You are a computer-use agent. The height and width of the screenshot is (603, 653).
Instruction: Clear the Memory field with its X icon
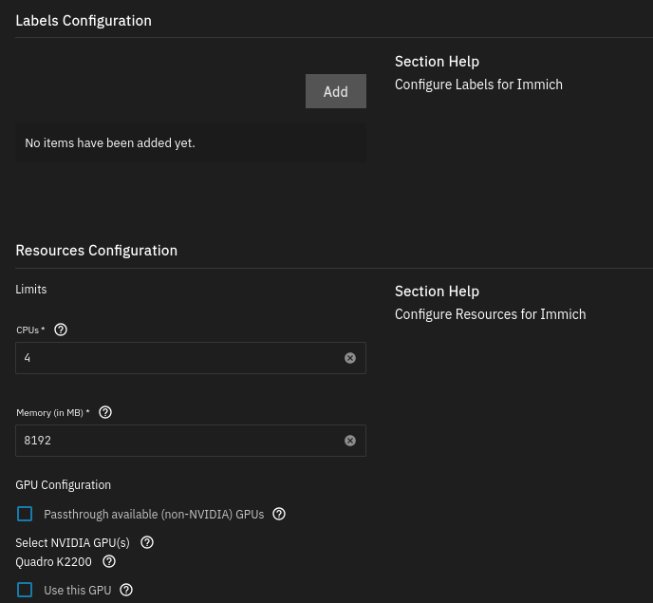click(x=349, y=441)
